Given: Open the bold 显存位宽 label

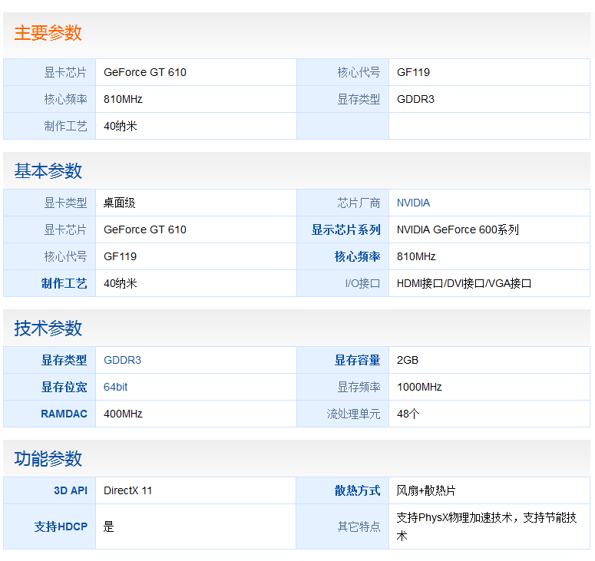Looking at the screenshot, I should click(x=64, y=388).
